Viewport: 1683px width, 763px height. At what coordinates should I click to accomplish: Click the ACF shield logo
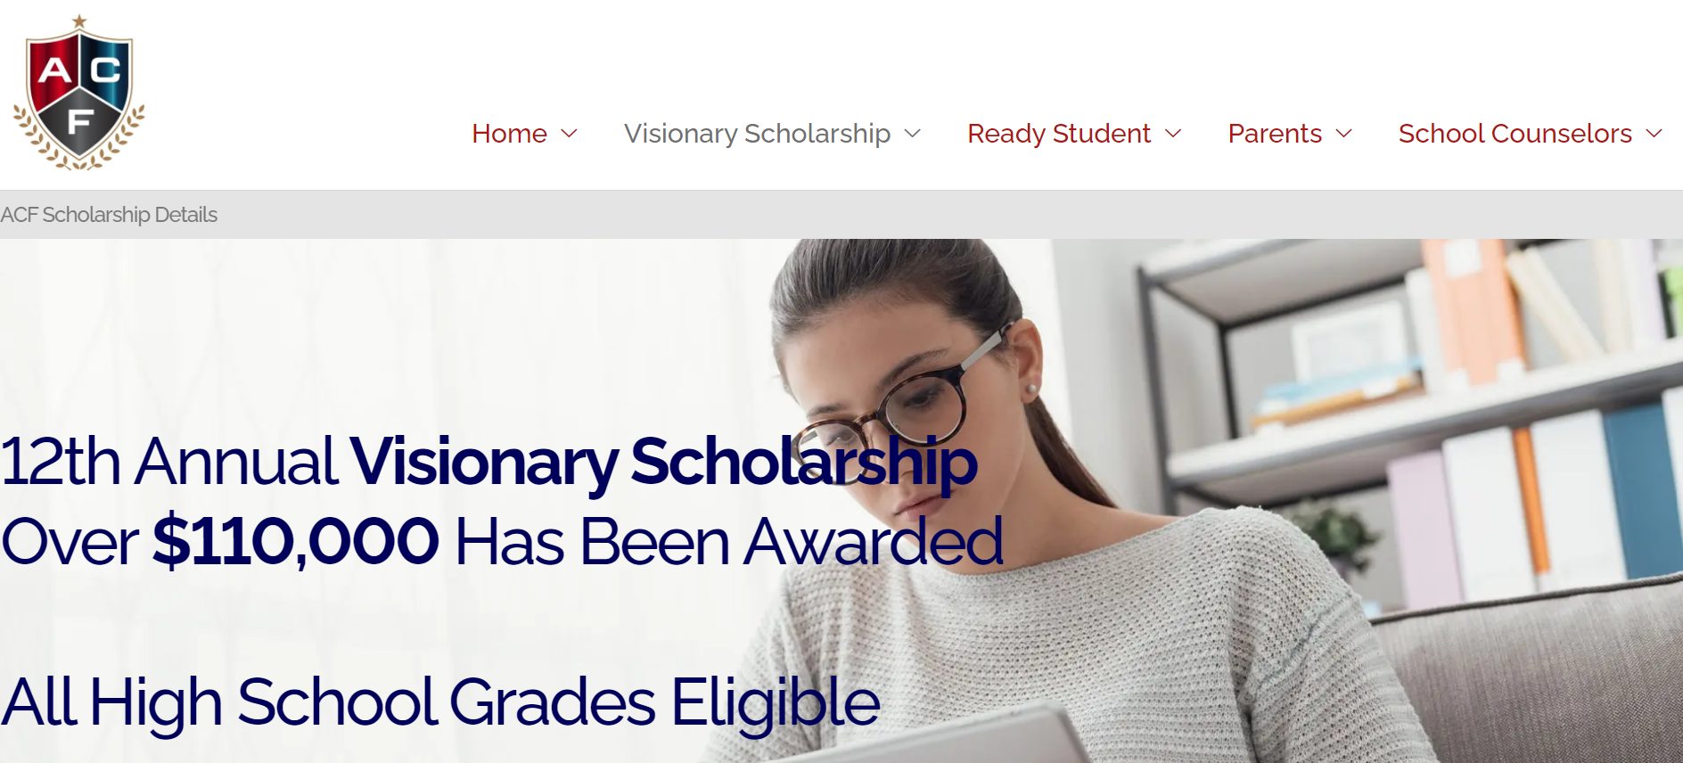(79, 93)
